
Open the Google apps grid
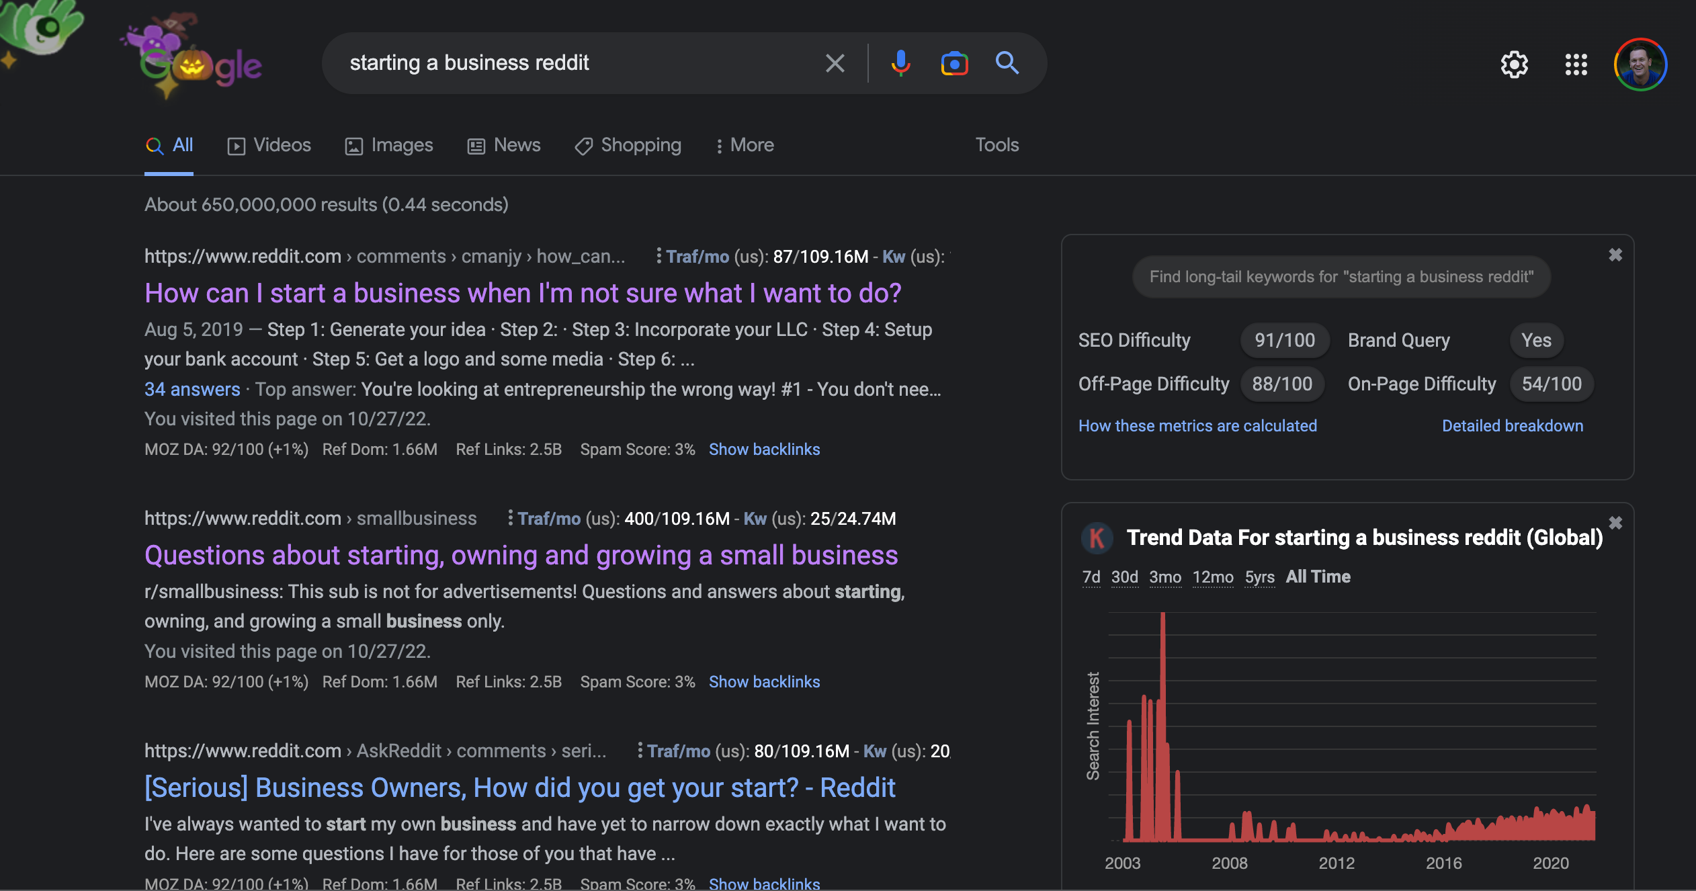coord(1576,65)
